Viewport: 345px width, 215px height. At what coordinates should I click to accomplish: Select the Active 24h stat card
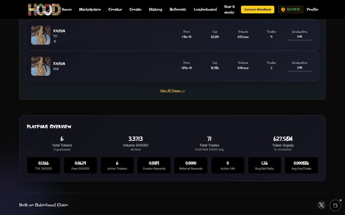[x=228, y=165]
